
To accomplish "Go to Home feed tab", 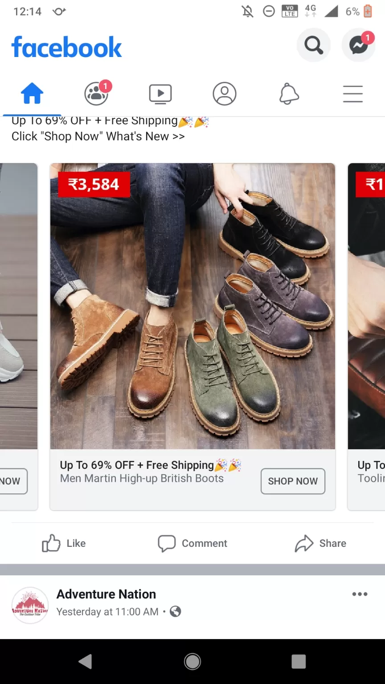I will [x=32, y=94].
